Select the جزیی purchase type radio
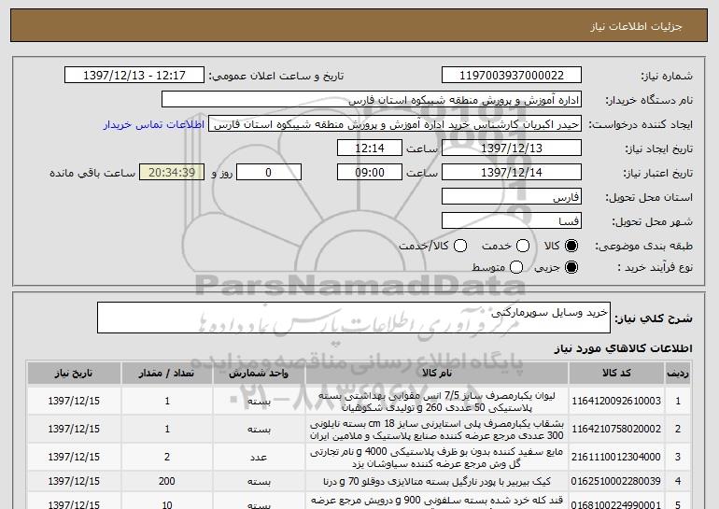Screen dimensions: 719x509 [x=571, y=267]
